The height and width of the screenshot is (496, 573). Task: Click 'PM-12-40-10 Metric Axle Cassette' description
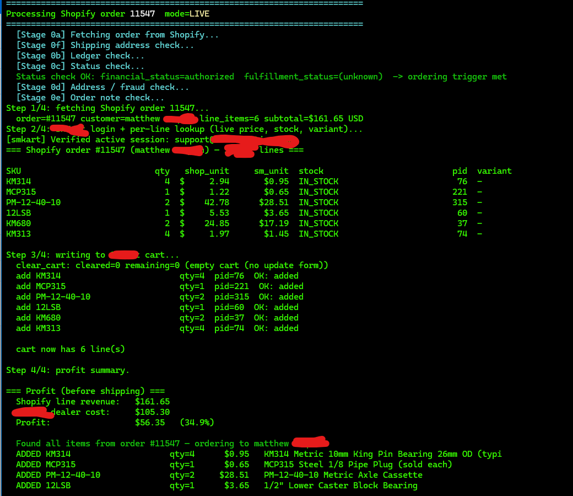[343, 475]
